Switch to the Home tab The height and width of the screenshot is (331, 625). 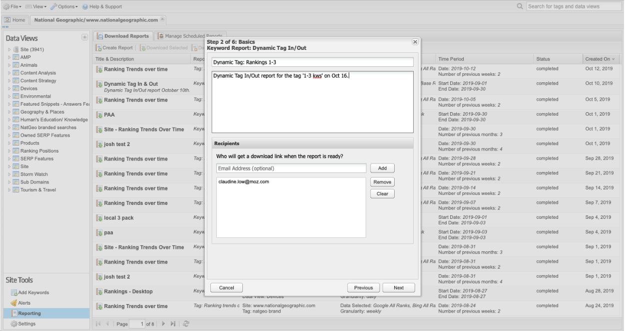pyautogui.click(x=15, y=19)
